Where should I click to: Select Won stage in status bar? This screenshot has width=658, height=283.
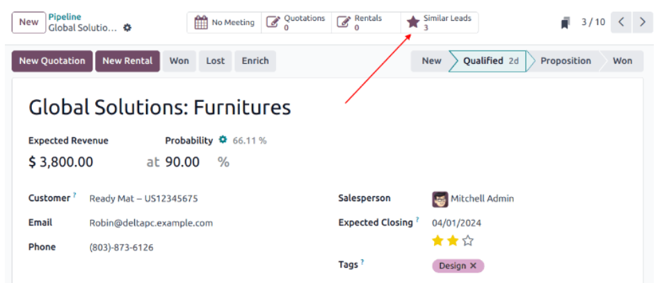622,61
